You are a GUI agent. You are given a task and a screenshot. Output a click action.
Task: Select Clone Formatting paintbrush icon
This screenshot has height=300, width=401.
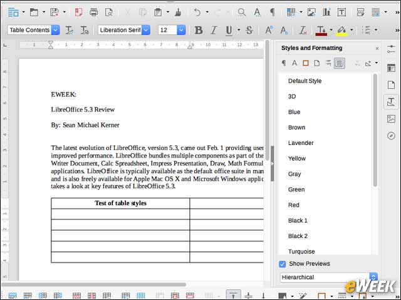[178, 12]
